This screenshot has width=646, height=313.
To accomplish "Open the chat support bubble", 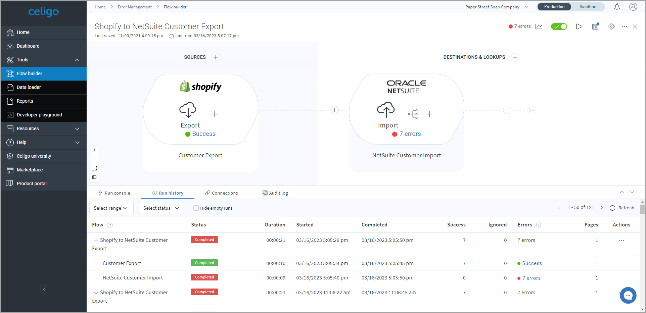I will (628, 295).
